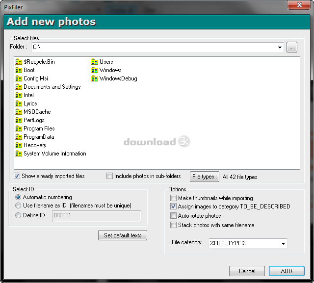This screenshot has width=314, height=283.
Task: Select the Documents and Settings folder name
Action: (x=52, y=87)
